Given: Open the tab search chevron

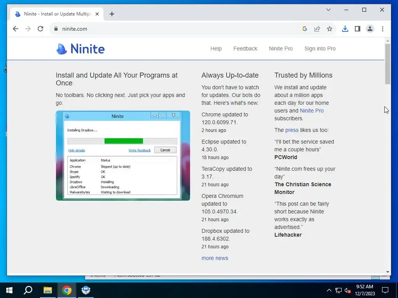Looking at the screenshot, I should coord(328,10).
